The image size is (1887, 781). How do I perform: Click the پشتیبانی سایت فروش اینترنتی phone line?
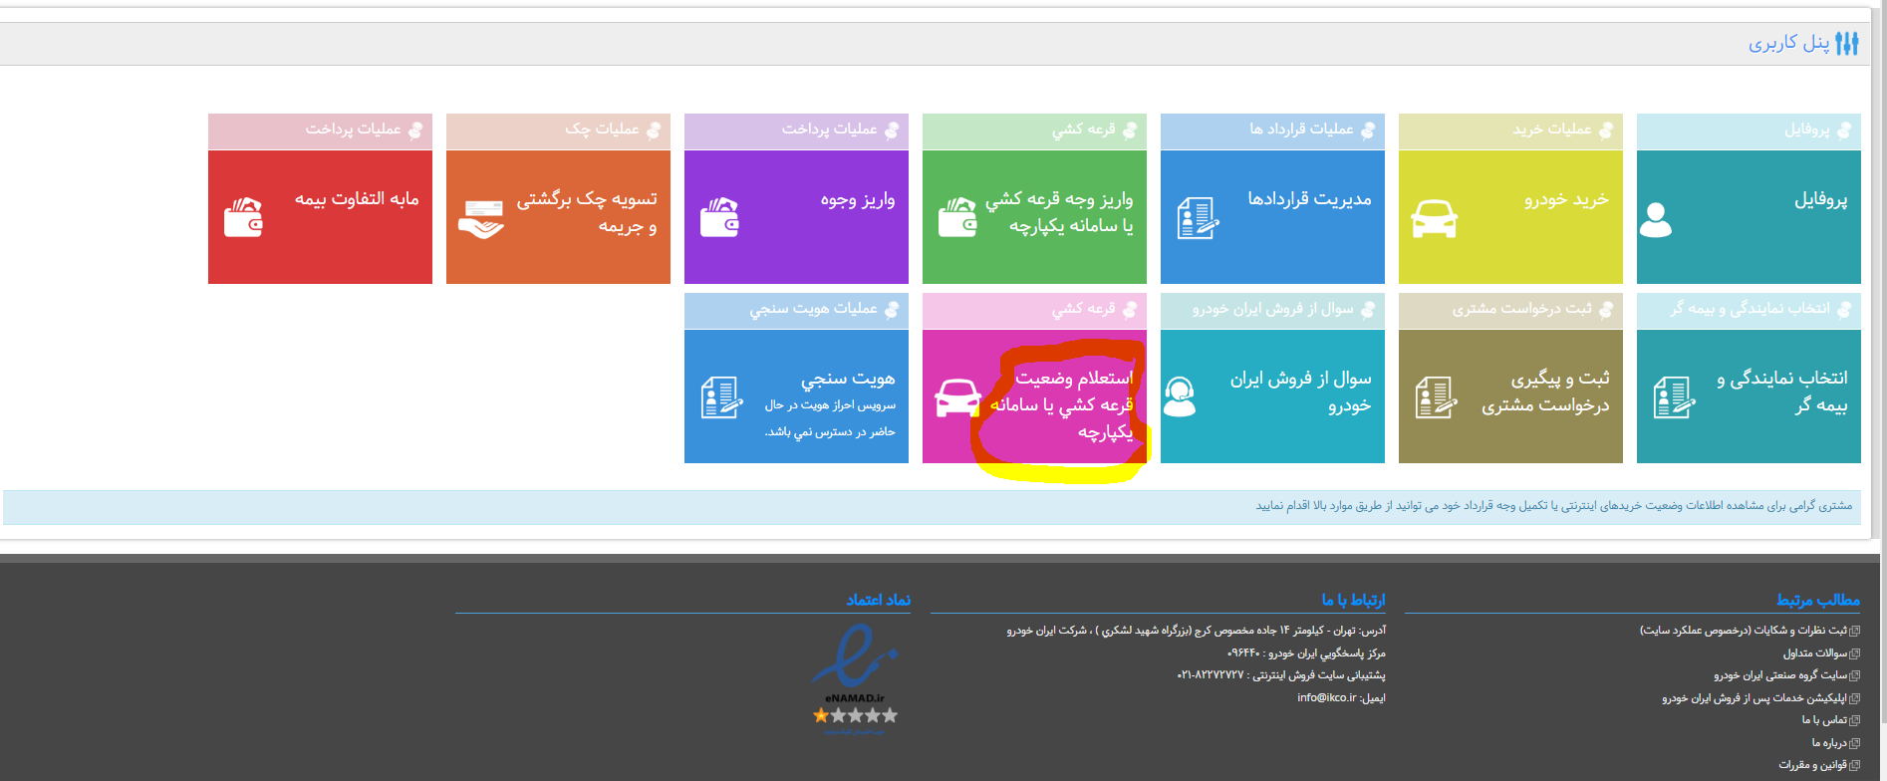tap(1281, 675)
